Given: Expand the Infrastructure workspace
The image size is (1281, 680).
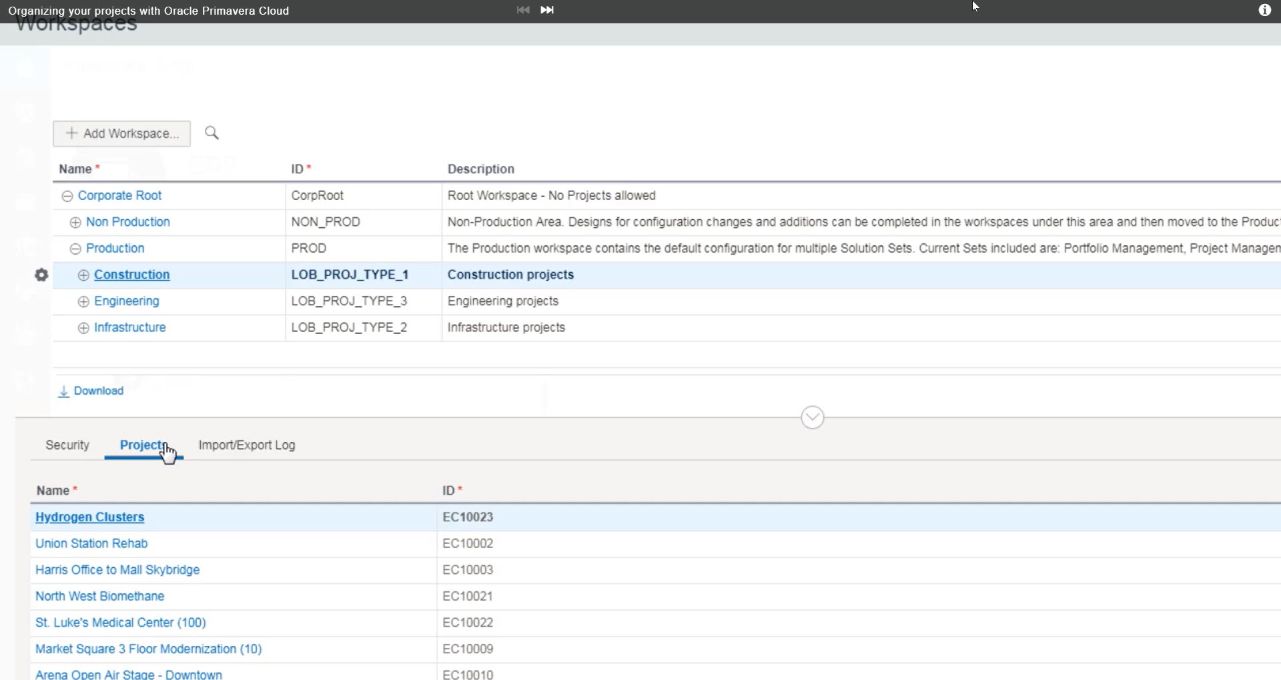Looking at the screenshot, I should [x=83, y=327].
